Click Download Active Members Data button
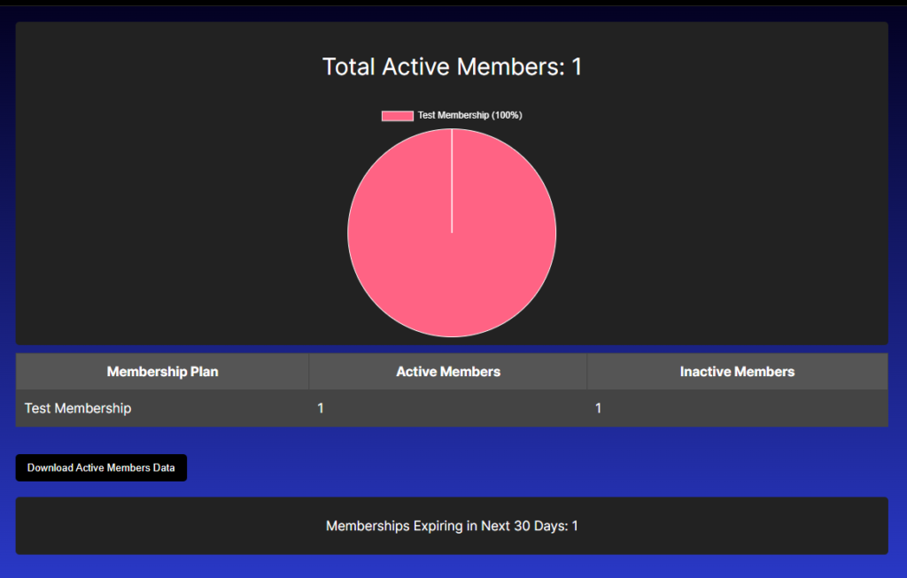This screenshot has width=907, height=578. [x=101, y=467]
